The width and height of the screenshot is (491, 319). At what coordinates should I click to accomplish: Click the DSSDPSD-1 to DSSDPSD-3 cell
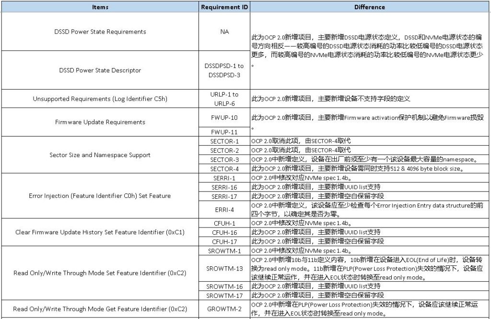coord(224,70)
